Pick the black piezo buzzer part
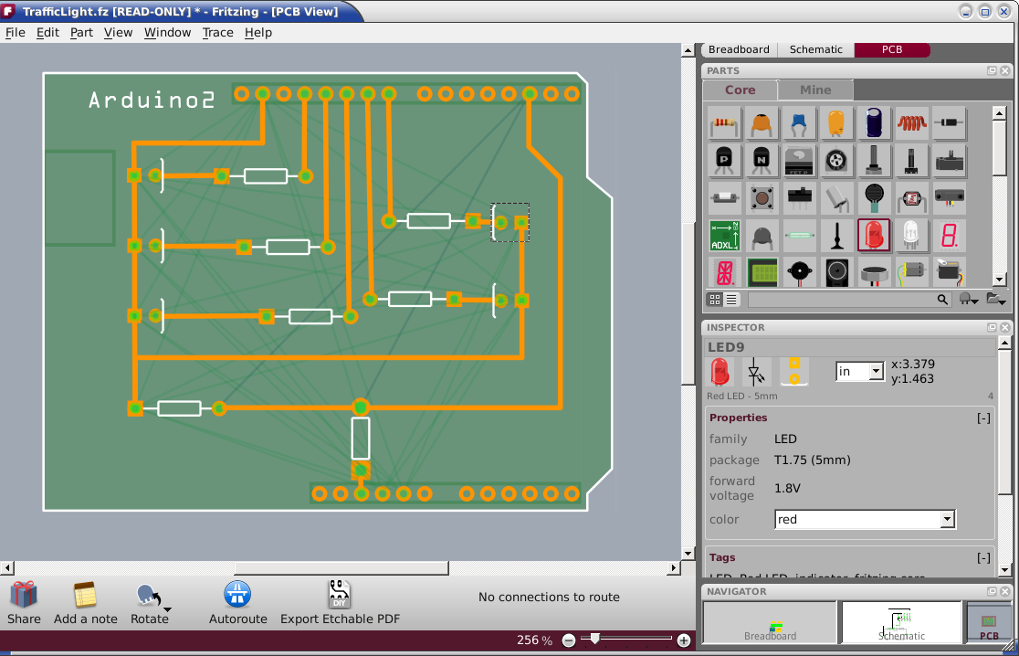The width and height of the screenshot is (1019, 656). click(x=799, y=272)
